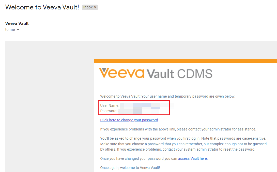Click the Veeva Vault sender name
This screenshot has width=277, height=172.
17,23
